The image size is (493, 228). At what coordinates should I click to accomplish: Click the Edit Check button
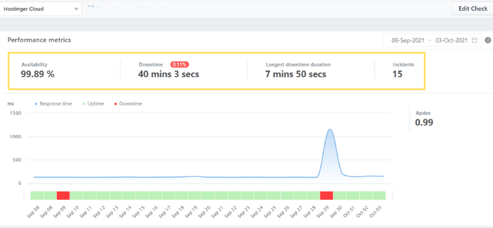coord(473,9)
